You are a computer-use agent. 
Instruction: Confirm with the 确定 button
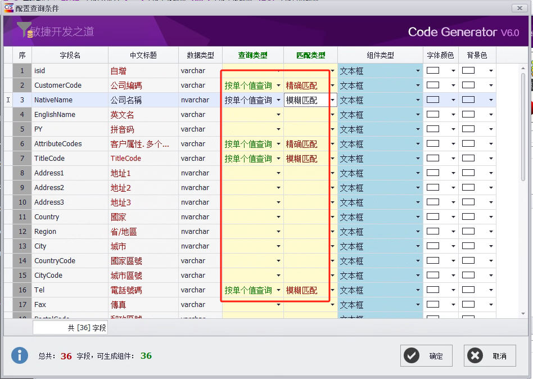(x=426, y=355)
